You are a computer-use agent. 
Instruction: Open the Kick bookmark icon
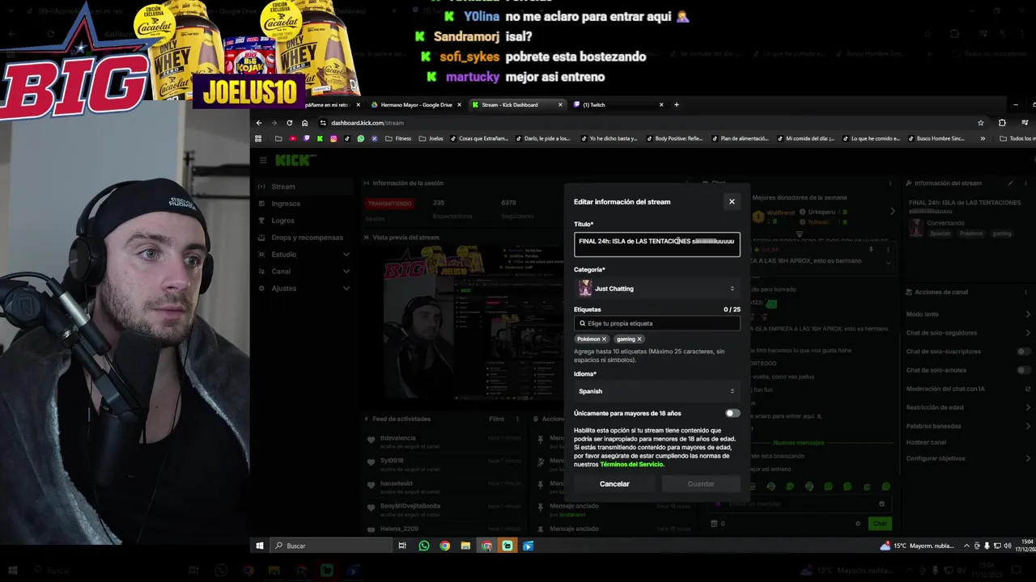coord(320,138)
